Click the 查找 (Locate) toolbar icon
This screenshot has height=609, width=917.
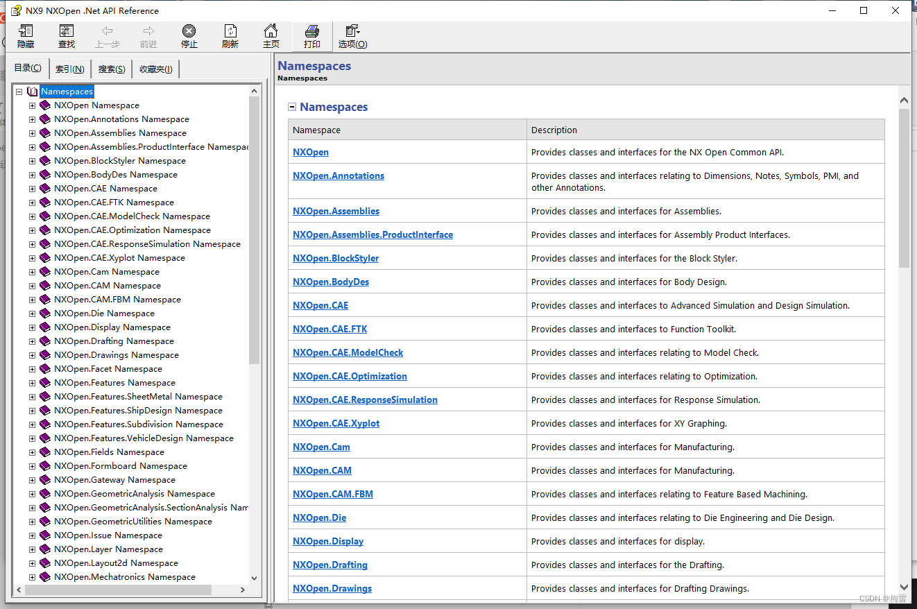coord(67,31)
